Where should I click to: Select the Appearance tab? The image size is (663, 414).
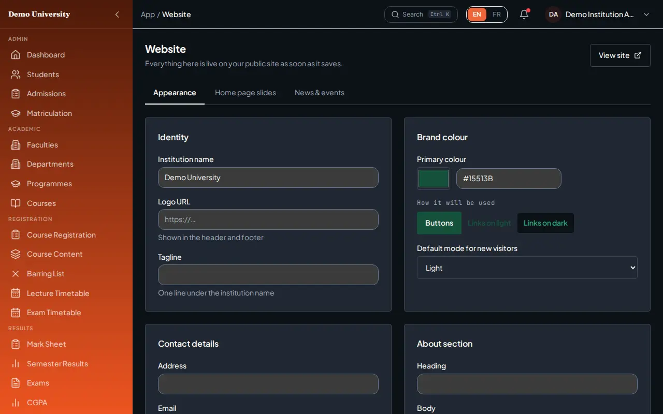tap(175, 93)
